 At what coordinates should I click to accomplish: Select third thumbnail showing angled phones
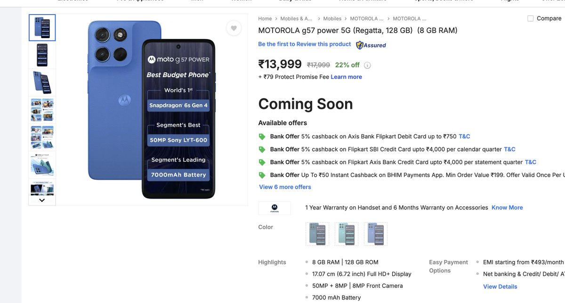point(42,82)
